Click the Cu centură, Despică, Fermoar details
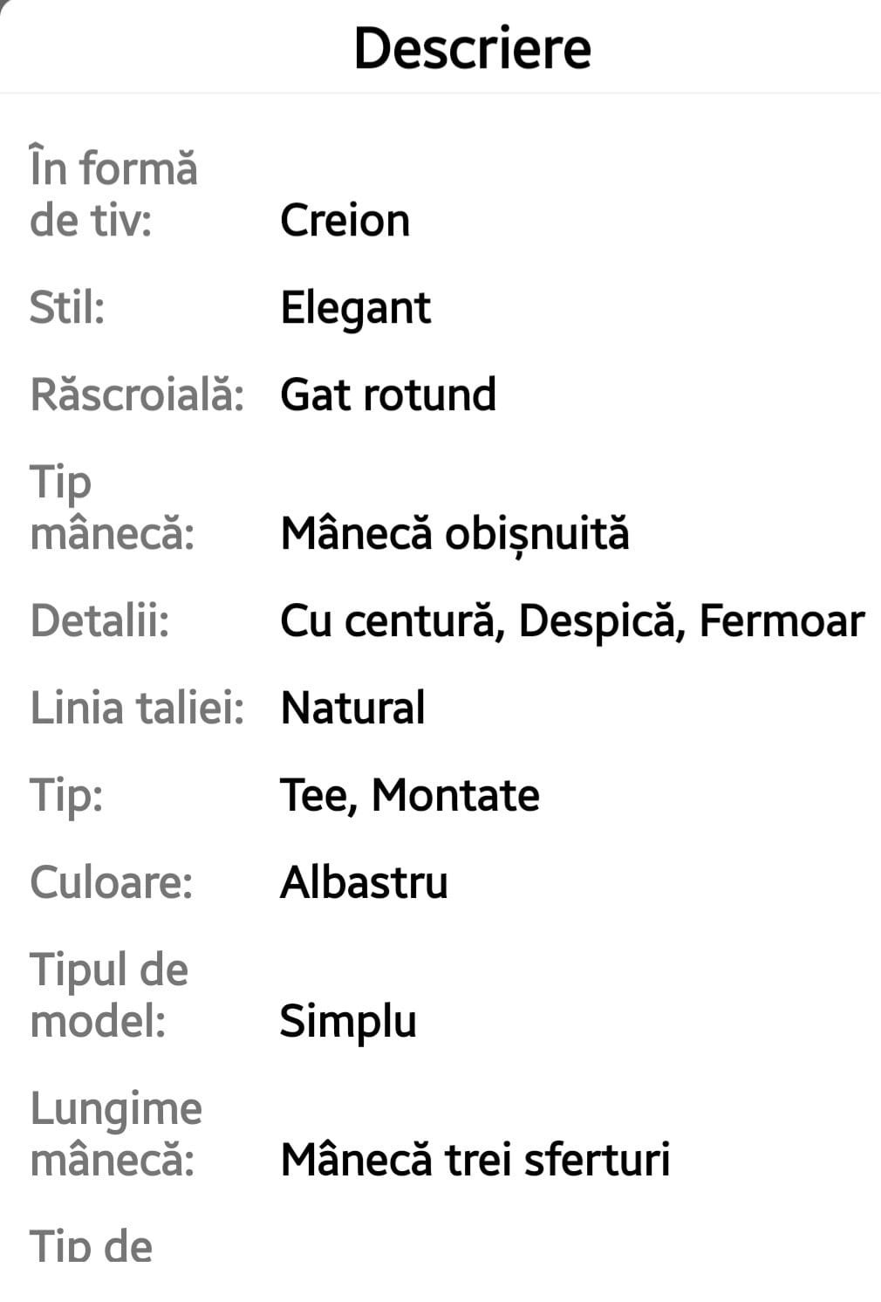This screenshot has width=881, height=1302. (571, 620)
